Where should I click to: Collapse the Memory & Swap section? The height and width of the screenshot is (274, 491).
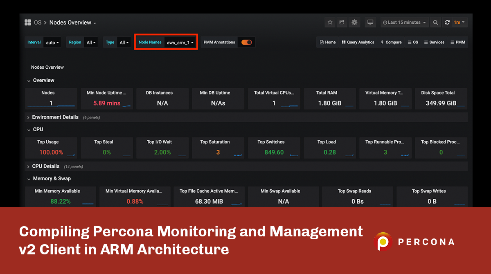52,179
